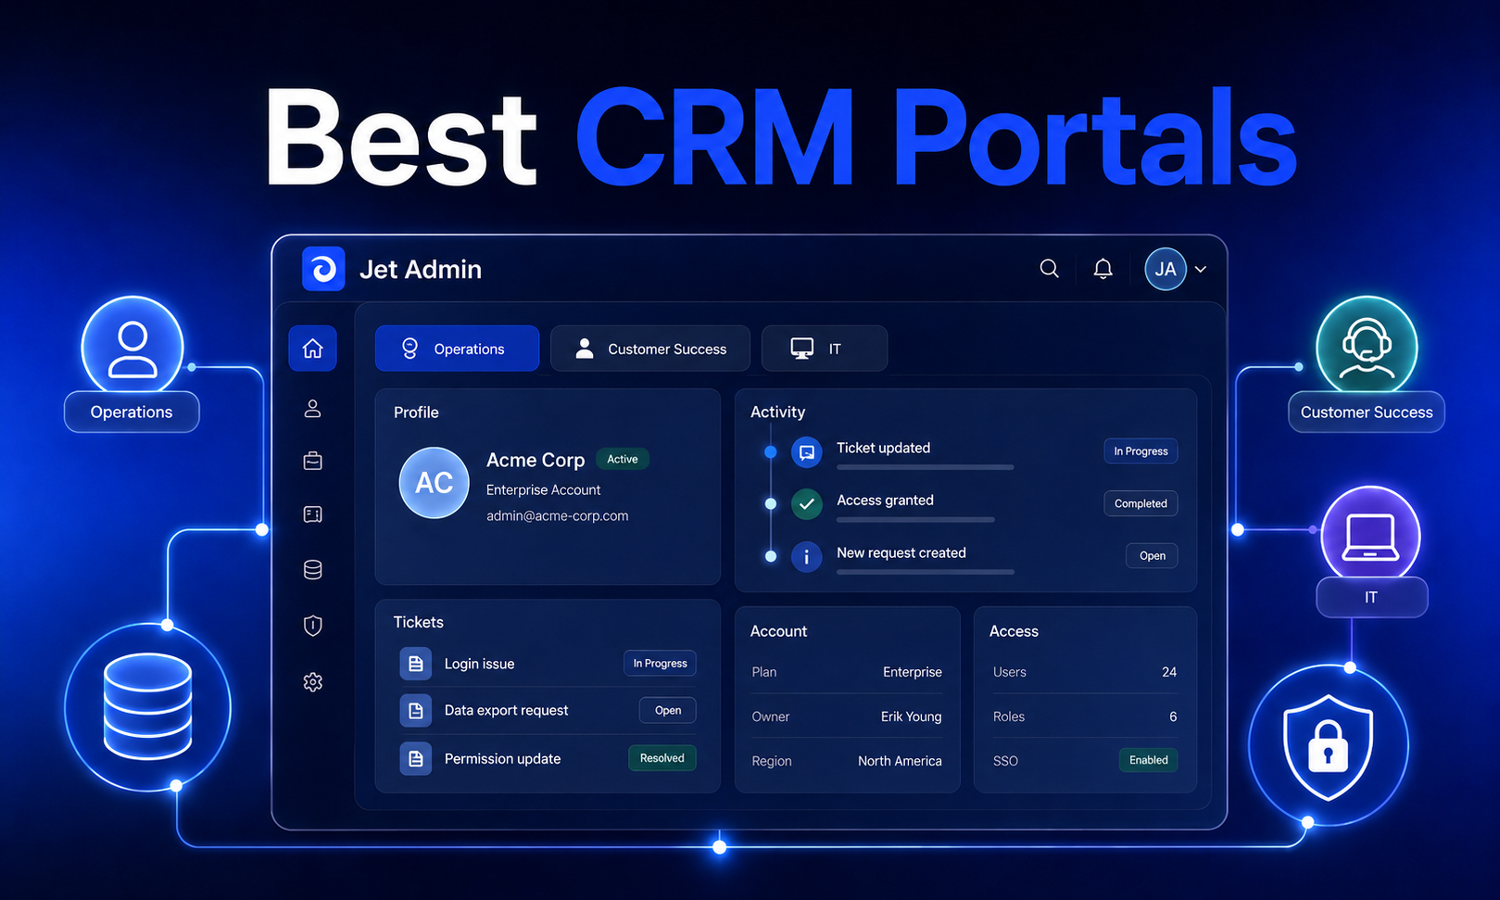1500x900 pixels.
Task: Click the Ticket updated progress bar
Action: coord(926,467)
